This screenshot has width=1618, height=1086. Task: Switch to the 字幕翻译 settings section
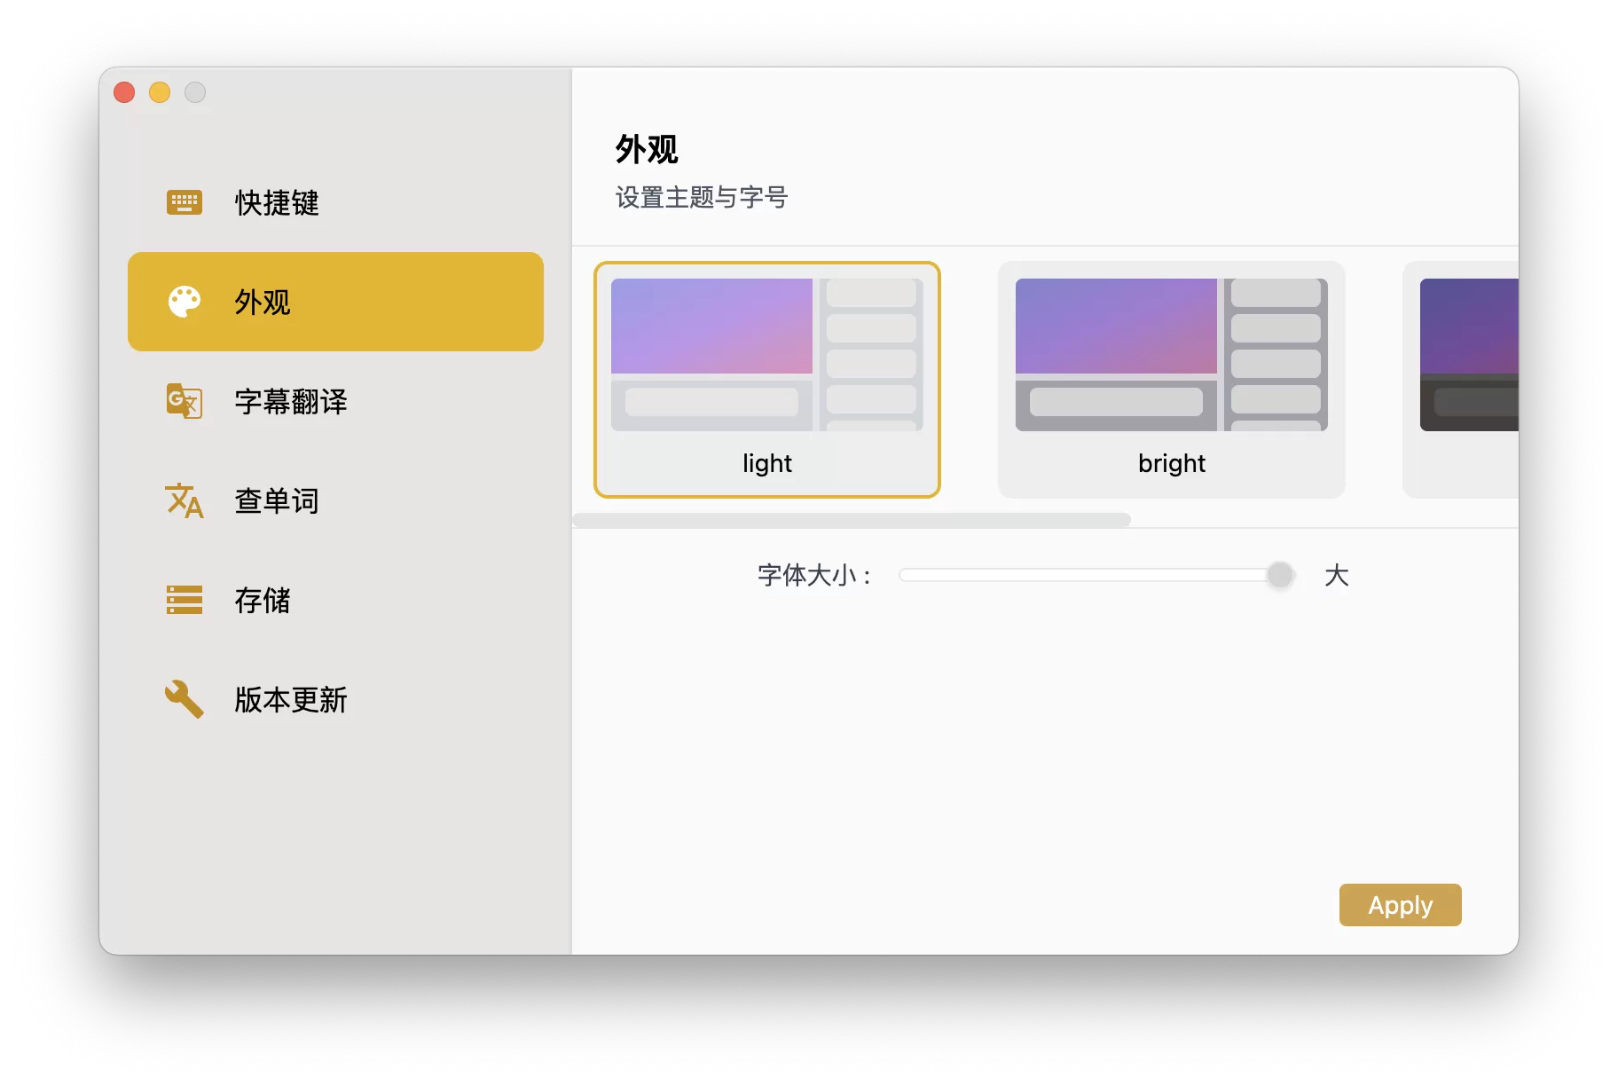pos(291,402)
